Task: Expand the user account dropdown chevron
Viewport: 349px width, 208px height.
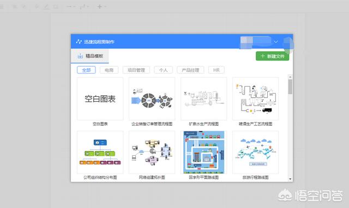Action: (276, 42)
